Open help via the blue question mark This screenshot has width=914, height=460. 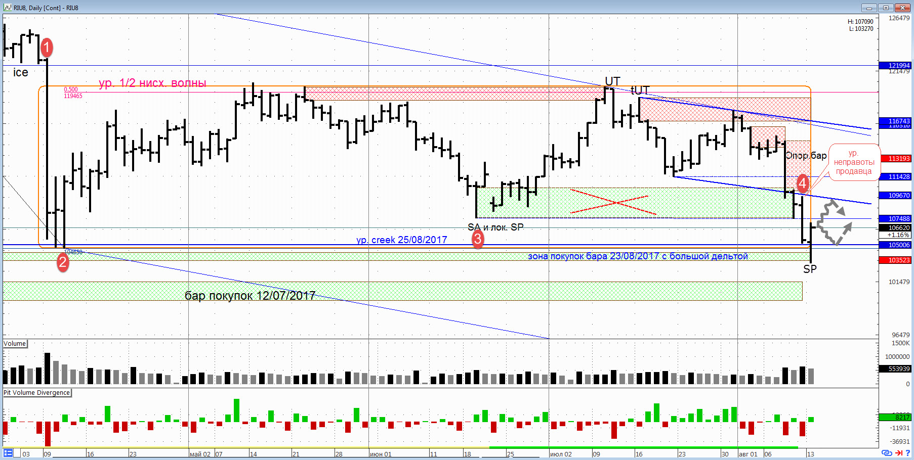coord(908,453)
